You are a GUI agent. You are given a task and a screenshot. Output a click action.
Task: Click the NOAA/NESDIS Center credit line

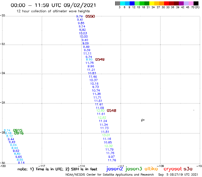click(110, 175)
